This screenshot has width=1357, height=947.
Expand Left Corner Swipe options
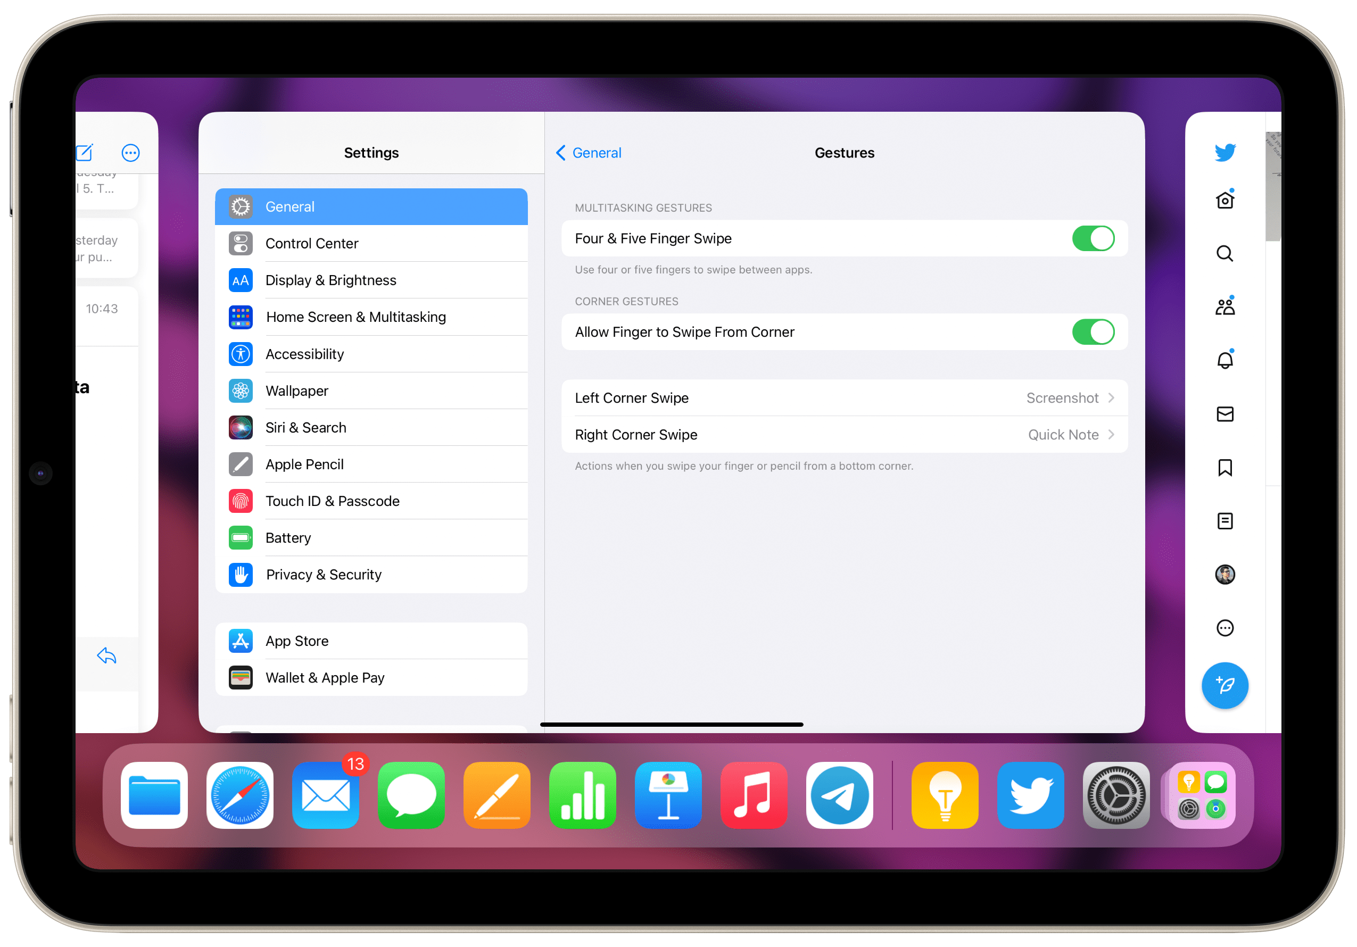click(845, 398)
